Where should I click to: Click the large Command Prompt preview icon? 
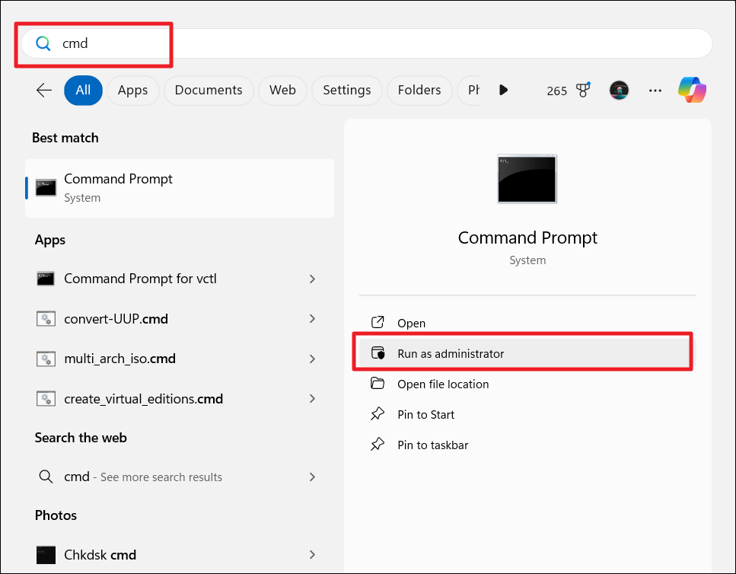coord(527,179)
